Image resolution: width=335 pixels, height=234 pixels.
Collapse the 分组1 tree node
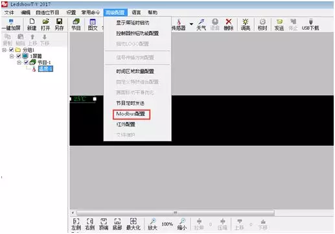point(4,50)
